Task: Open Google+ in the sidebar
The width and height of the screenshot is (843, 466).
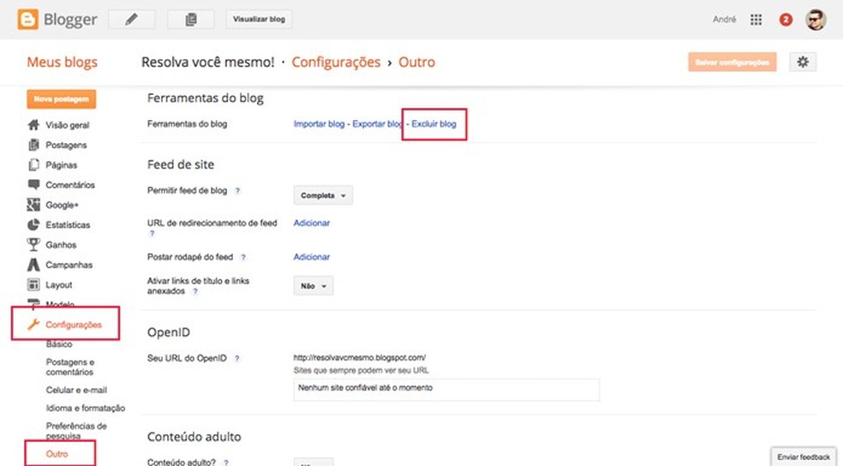Action: tap(62, 206)
